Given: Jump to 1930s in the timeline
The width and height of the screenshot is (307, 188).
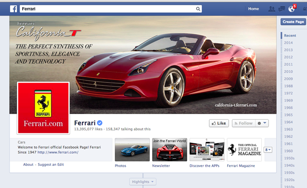Looking at the screenshot, I should click(289, 173).
